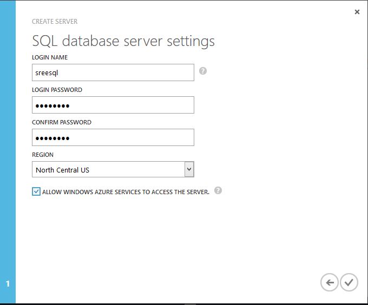Go back using the left arrow button

pos(330,282)
